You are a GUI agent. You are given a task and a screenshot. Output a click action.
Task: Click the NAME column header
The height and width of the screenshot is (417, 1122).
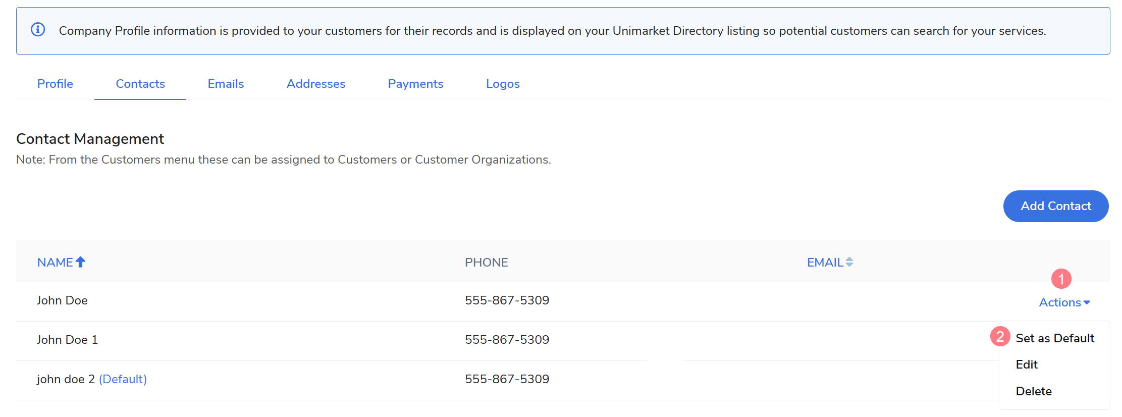[56, 263]
